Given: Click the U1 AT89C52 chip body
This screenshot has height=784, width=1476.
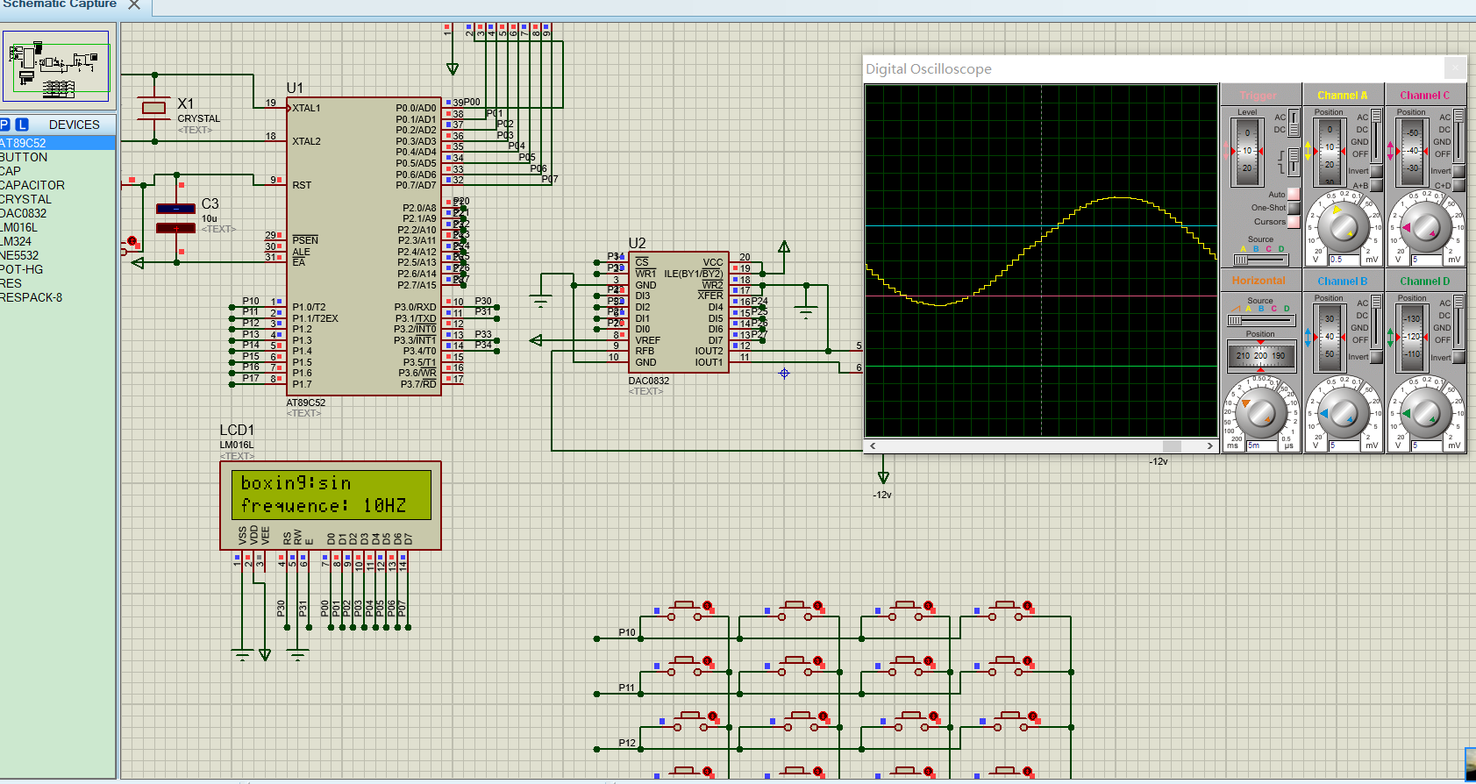Looking at the screenshot, I should pyautogui.click(x=364, y=246).
